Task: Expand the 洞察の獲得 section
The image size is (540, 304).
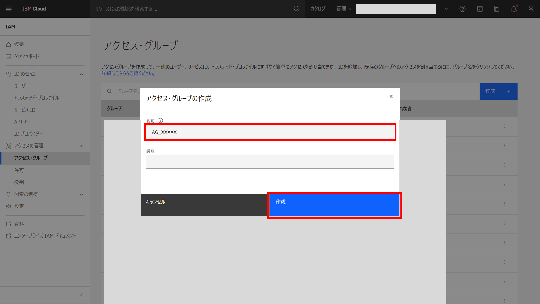Action: point(82,195)
